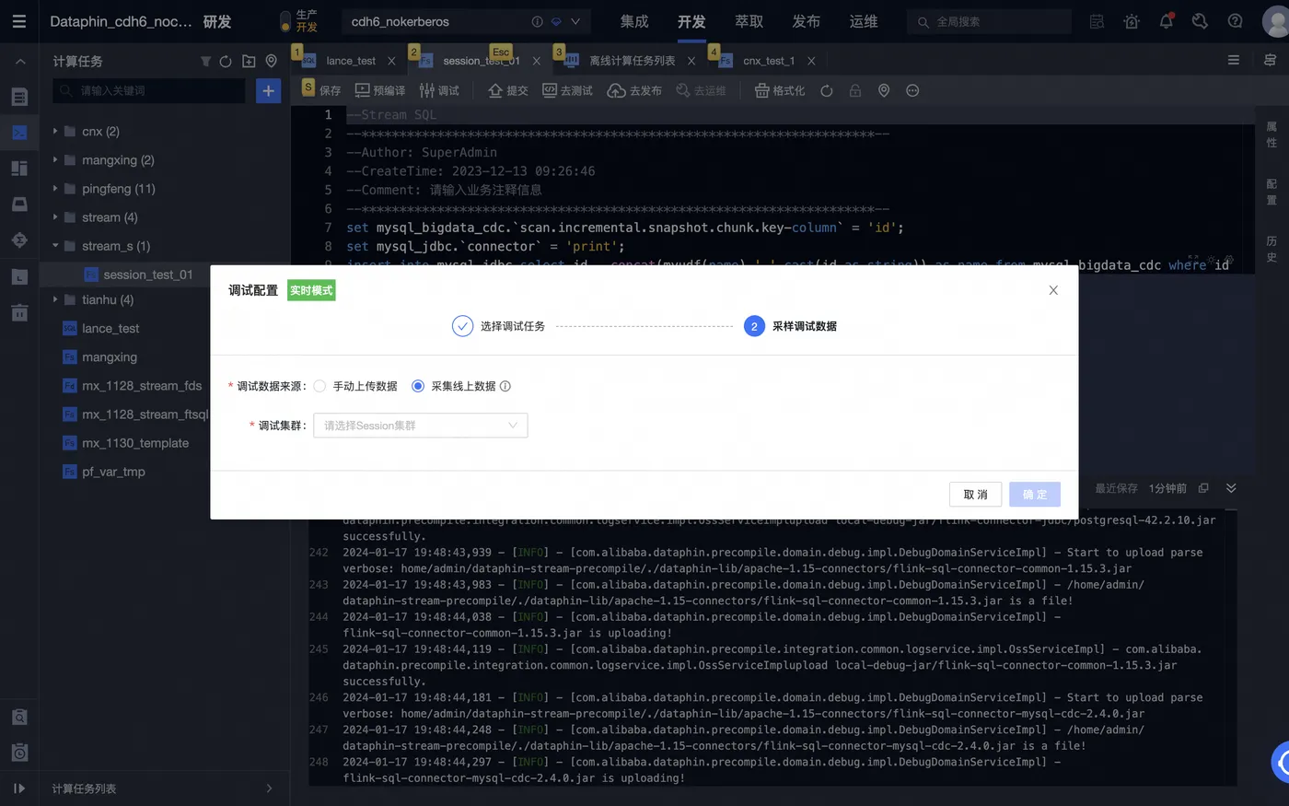The width and height of the screenshot is (1289, 806).
Task: Click the 去发布 toolbar button
Action: (634, 90)
